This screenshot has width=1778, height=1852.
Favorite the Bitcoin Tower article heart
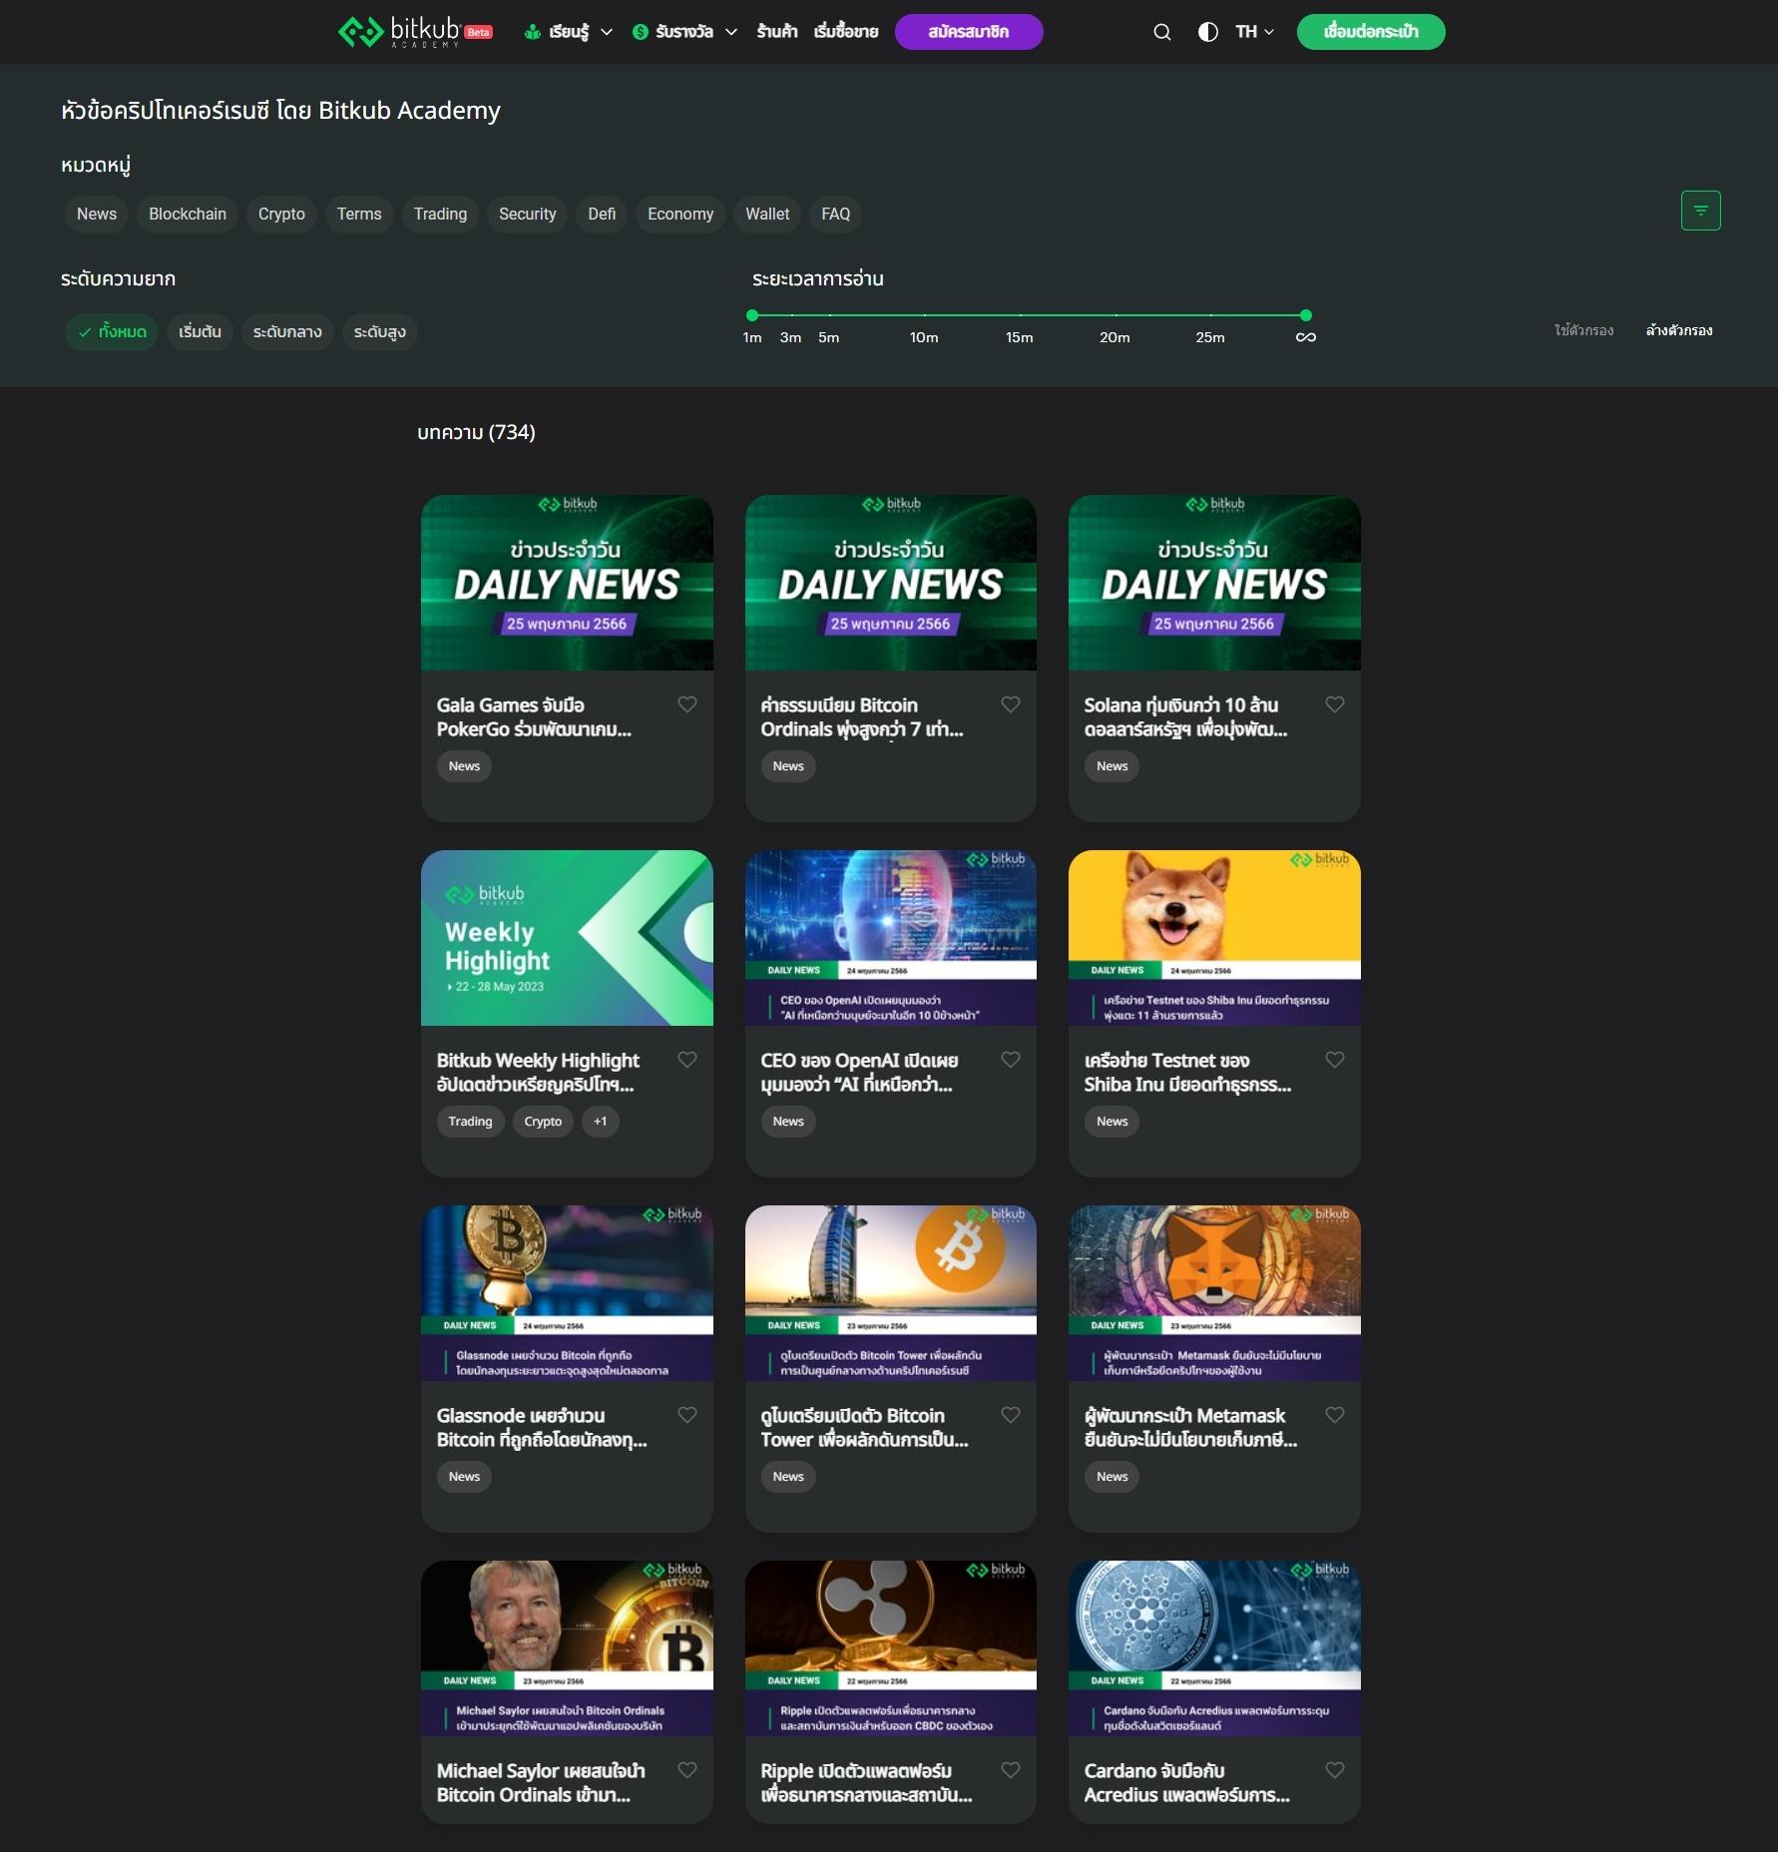pyautogui.click(x=1011, y=1415)
